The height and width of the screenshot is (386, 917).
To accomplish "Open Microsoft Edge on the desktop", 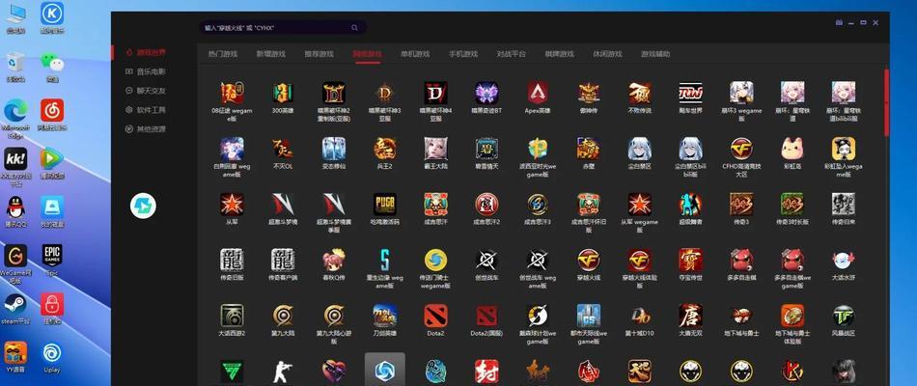I will pyautogui.click(x=15, y=116).
